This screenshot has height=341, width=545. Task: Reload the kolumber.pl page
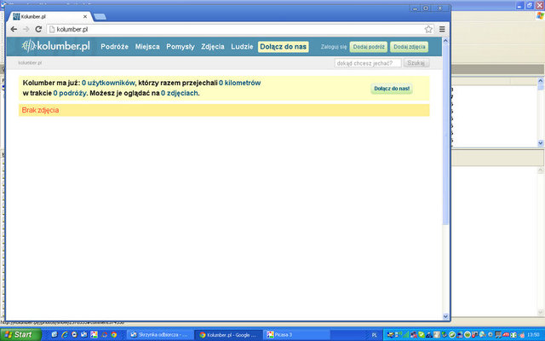pyautogui.click(x=38, y=29)
